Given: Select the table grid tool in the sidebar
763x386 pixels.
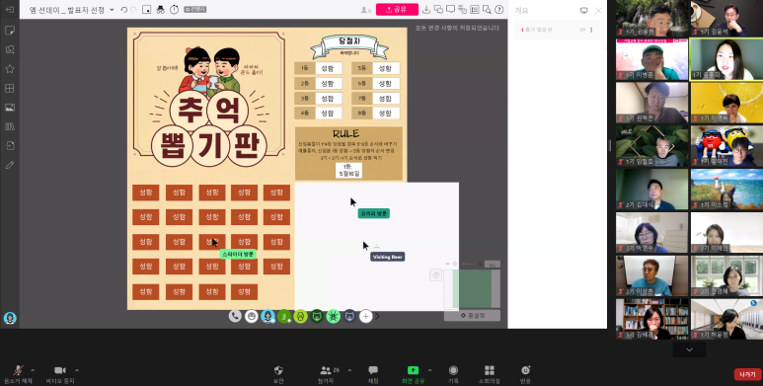Looking at the screenshot, I should [10, 88].
